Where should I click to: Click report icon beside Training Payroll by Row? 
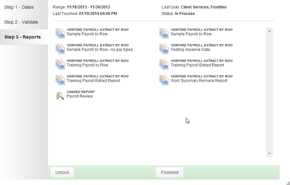click(x=60, y=64)
